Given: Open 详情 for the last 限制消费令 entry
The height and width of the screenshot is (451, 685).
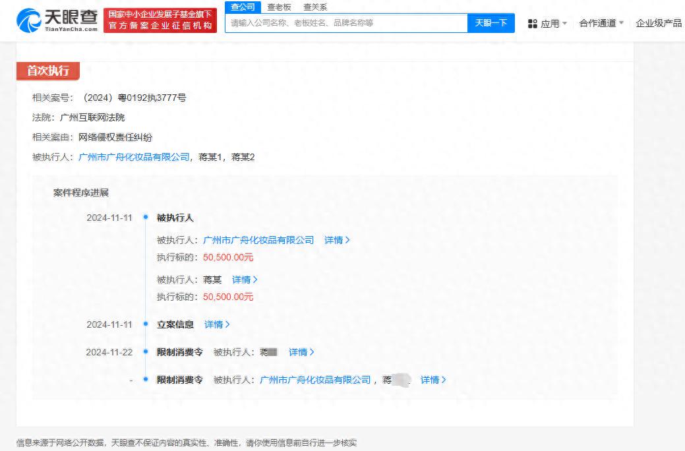Looking at the screenshot, I should tap(432, 380).
